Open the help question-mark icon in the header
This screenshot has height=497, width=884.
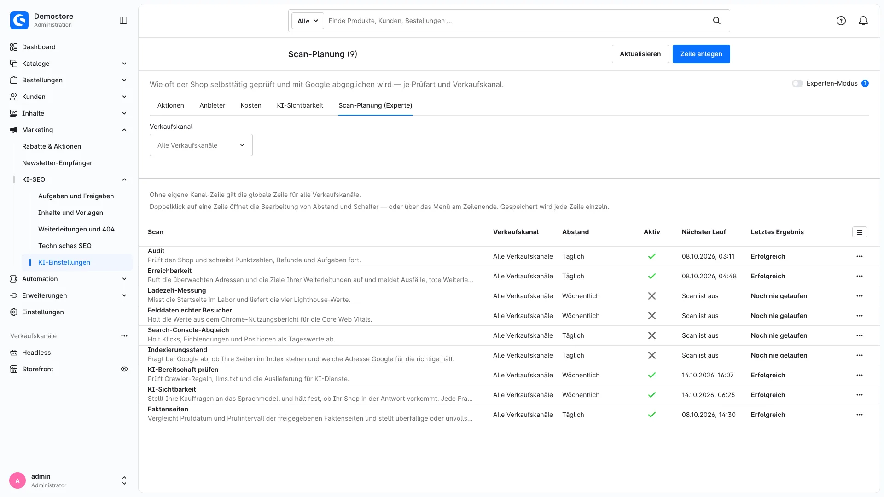coord(841,21)
